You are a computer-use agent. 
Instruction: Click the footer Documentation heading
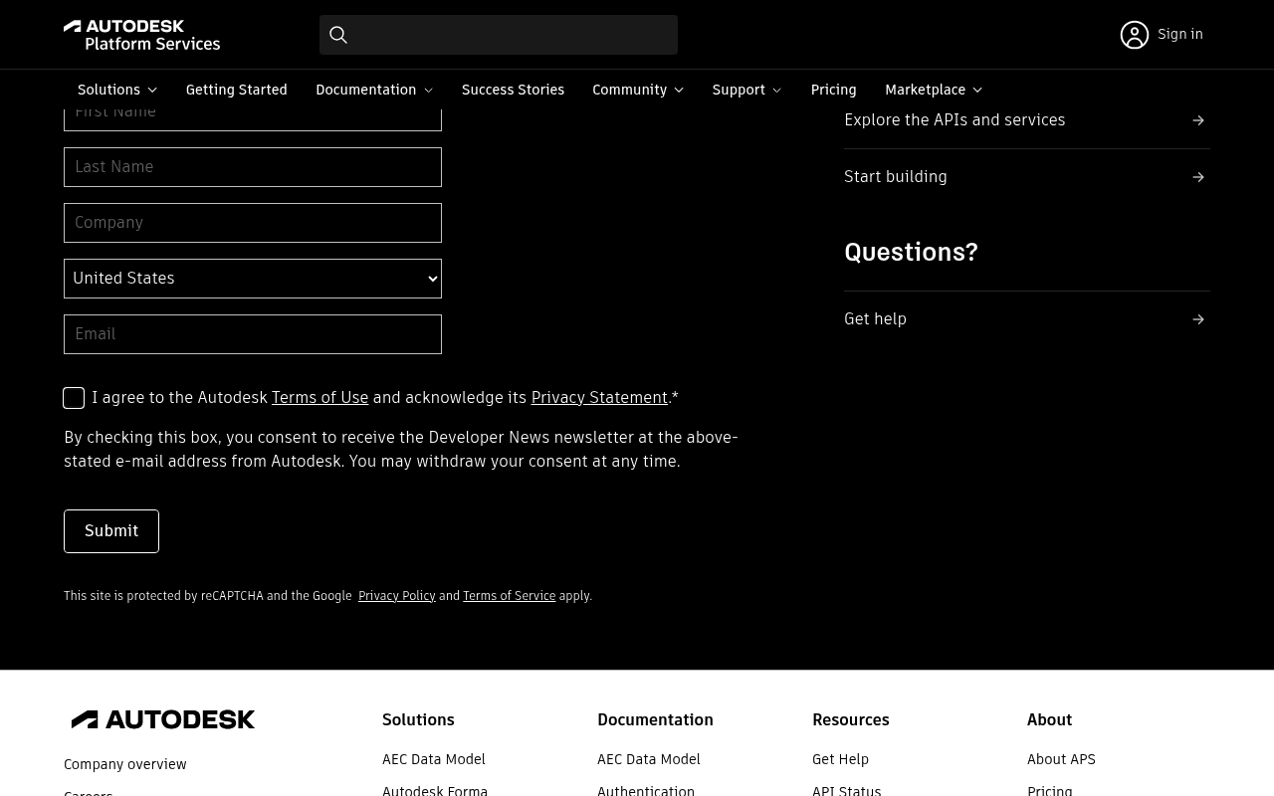click(x=655, y=719)
